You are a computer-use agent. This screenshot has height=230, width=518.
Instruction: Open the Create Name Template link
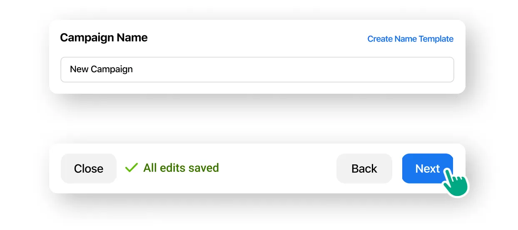pos(410,39)
